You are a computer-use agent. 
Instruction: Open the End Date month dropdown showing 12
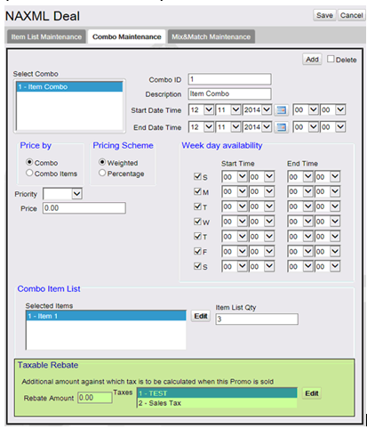[x=201, y=127]
